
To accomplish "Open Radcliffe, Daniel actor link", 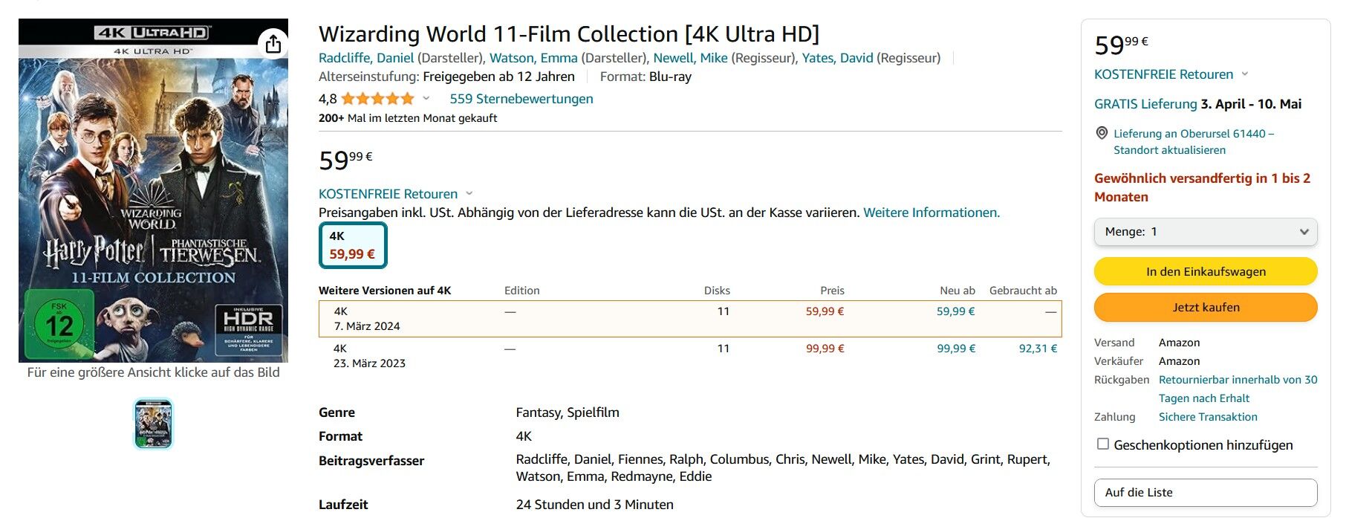I will (366, 58).
